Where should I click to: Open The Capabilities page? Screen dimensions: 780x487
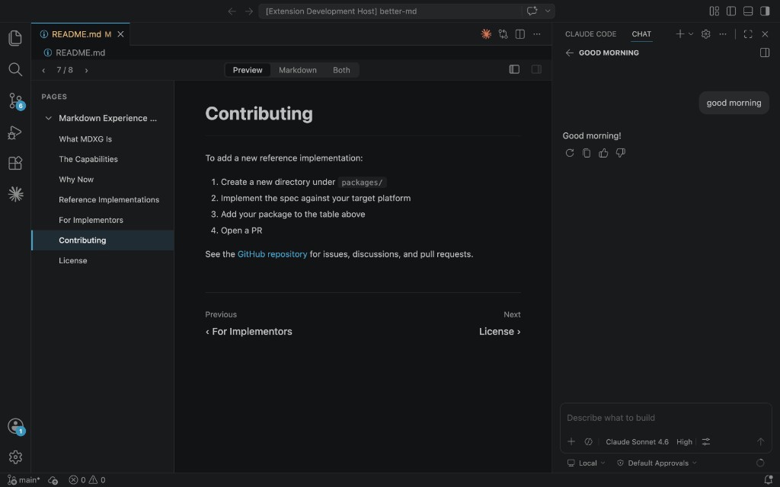pyautogui.click(x=88, y=159)
